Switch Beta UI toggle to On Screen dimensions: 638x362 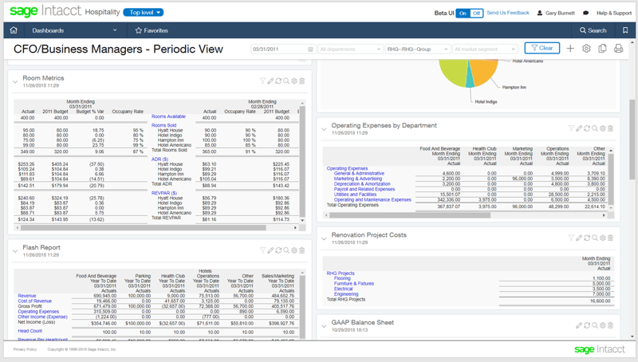(463, 14)
